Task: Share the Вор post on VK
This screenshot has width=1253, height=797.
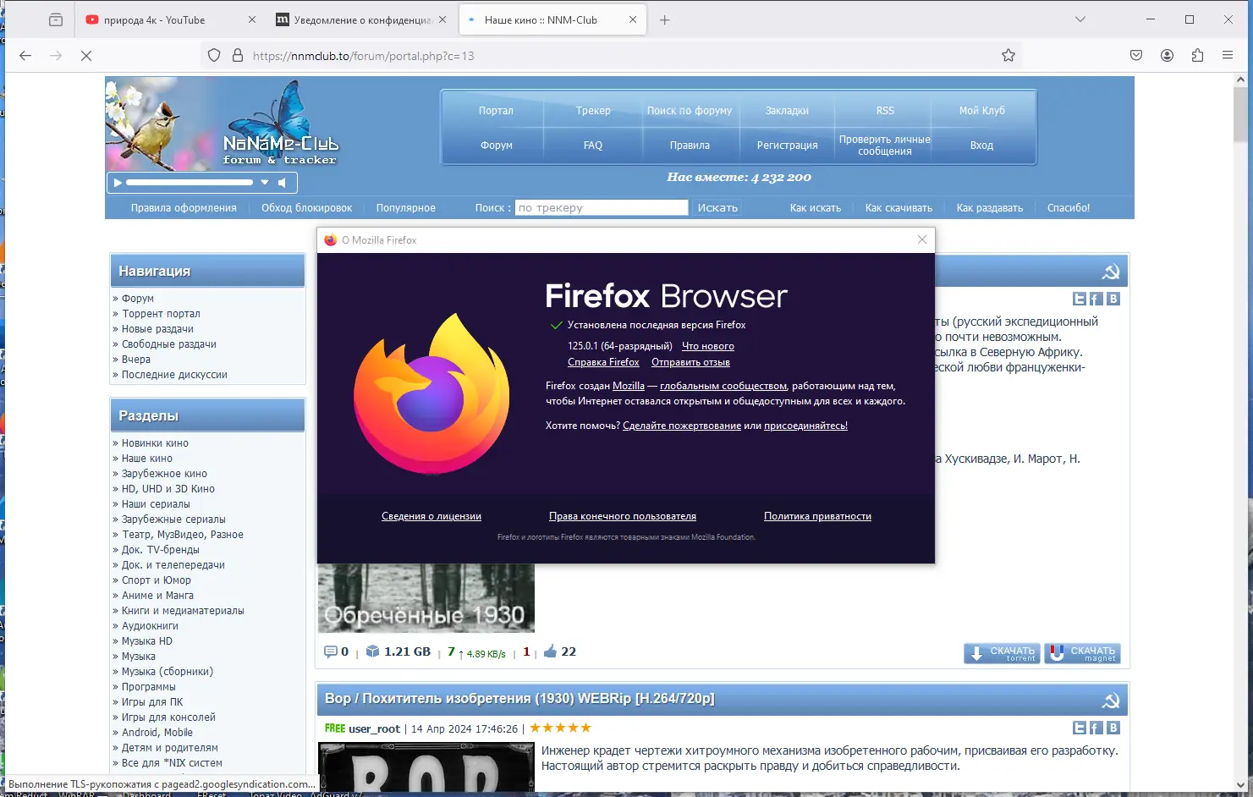Action: coord(1113,728)
